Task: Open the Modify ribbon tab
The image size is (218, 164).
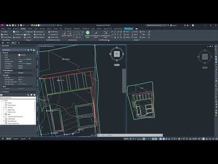Action: click(23, 29)
